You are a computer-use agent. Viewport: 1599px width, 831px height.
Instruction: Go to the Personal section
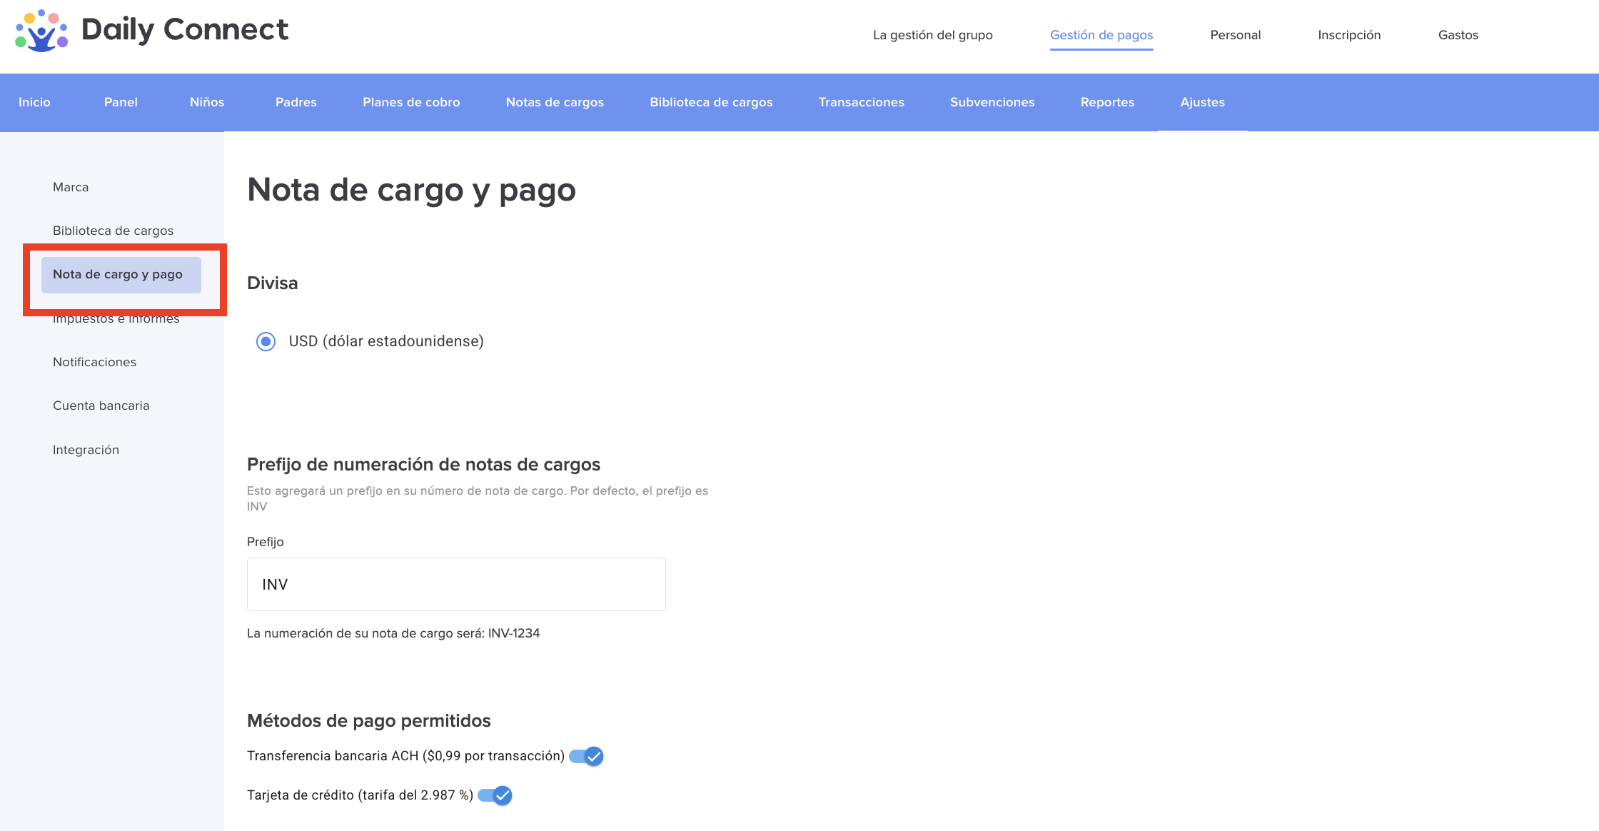point(1235,35)
